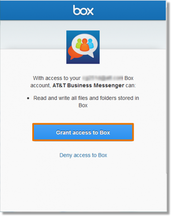Select the orange person figure in app icon
The width and height of the screenshot is (172, 217).
[x=85, y=45]
